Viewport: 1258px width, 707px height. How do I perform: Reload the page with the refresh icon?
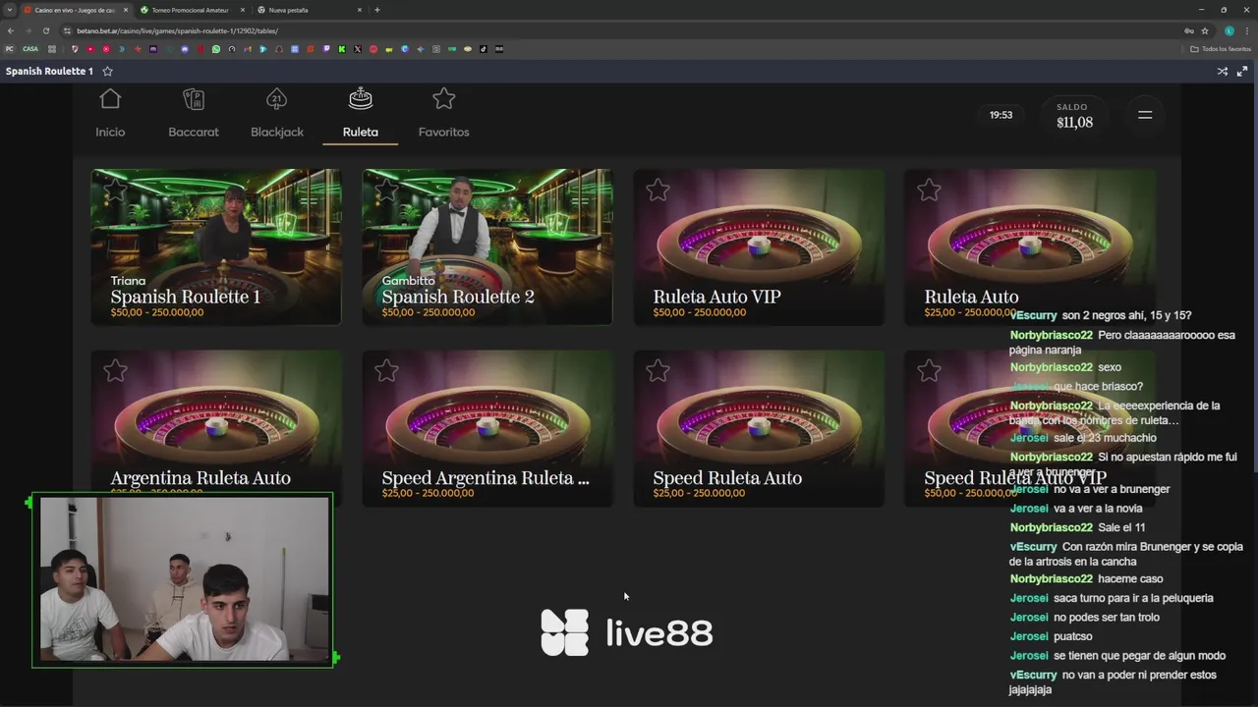coord(45,30)
